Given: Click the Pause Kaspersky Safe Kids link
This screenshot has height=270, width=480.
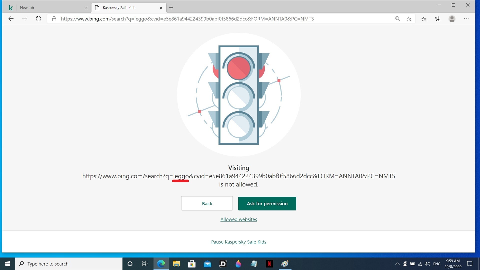Looking at the screenshot, I should [x=239, y=242].
